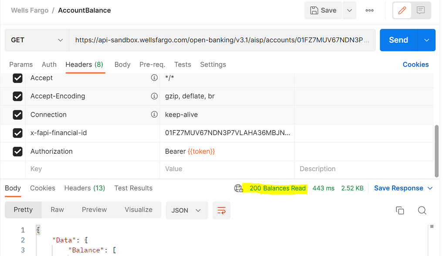Uncheck the Accept-Encoding header
Screen dimensions: 446x256
pos(17,96)
